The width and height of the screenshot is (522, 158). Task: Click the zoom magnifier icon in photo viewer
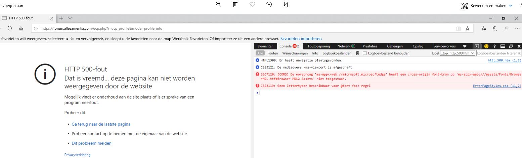(x=219, y=5)
